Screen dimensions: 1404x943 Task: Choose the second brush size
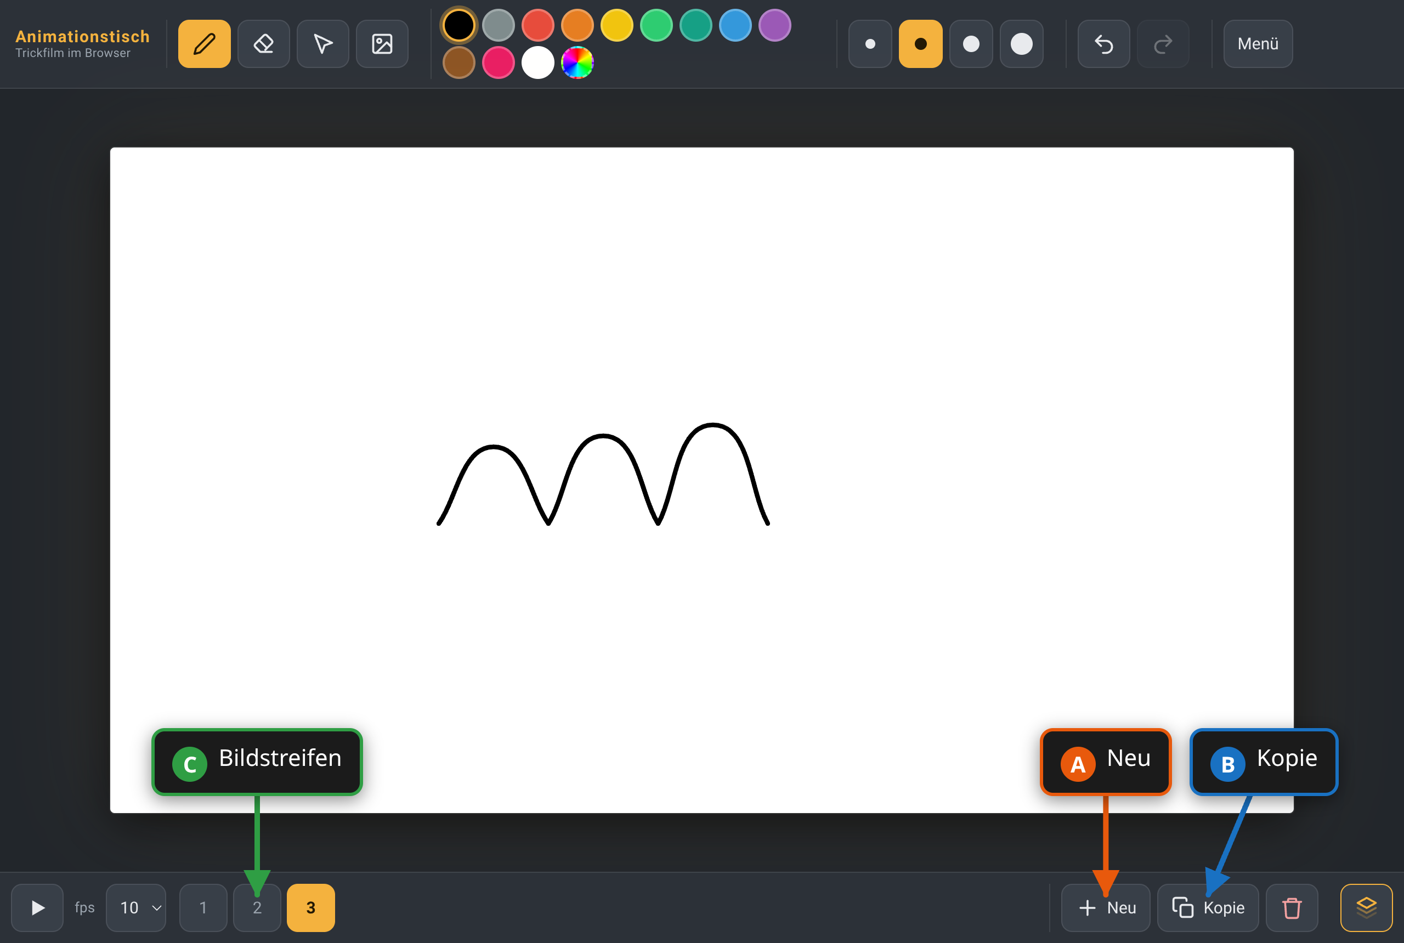point(920,44)
